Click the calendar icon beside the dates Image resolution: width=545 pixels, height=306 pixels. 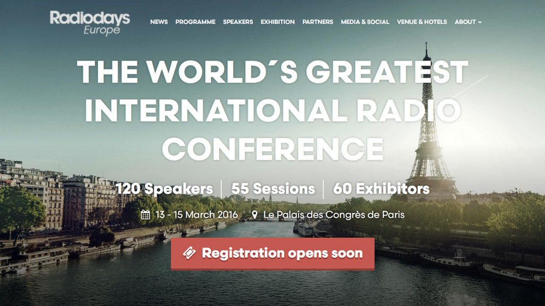point(145,215)
